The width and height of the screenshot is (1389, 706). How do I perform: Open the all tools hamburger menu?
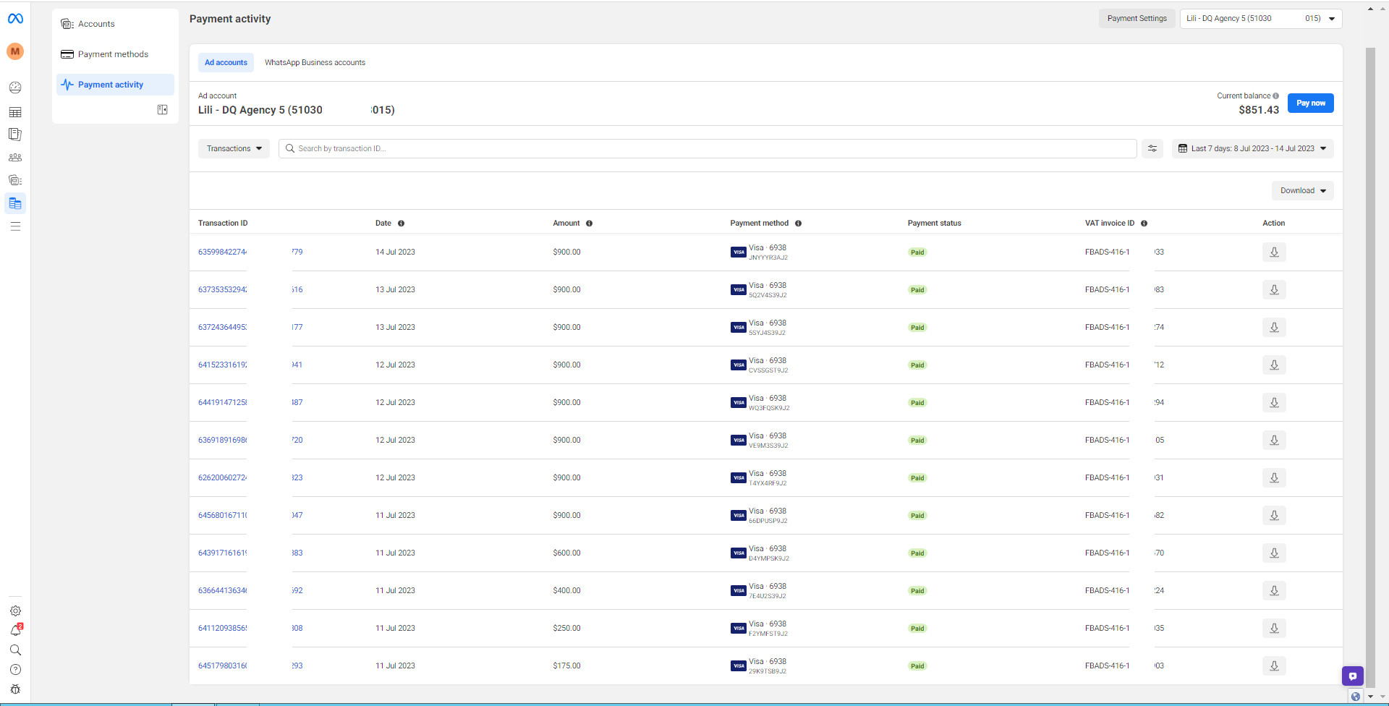tap(15, 226)
